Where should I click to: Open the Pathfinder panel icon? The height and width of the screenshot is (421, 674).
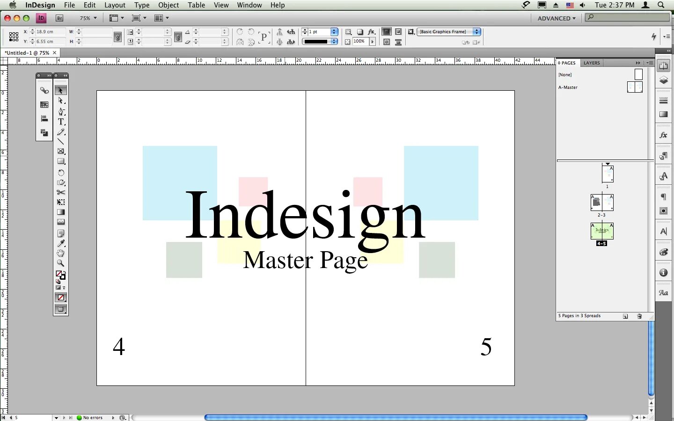44,133
